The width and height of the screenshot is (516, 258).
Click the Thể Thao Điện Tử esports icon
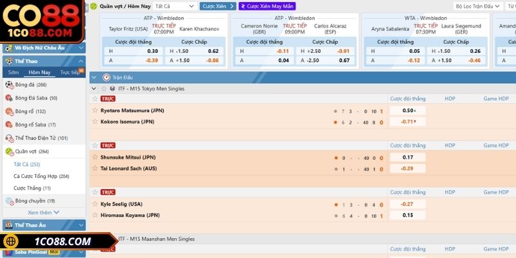point(9,138)
